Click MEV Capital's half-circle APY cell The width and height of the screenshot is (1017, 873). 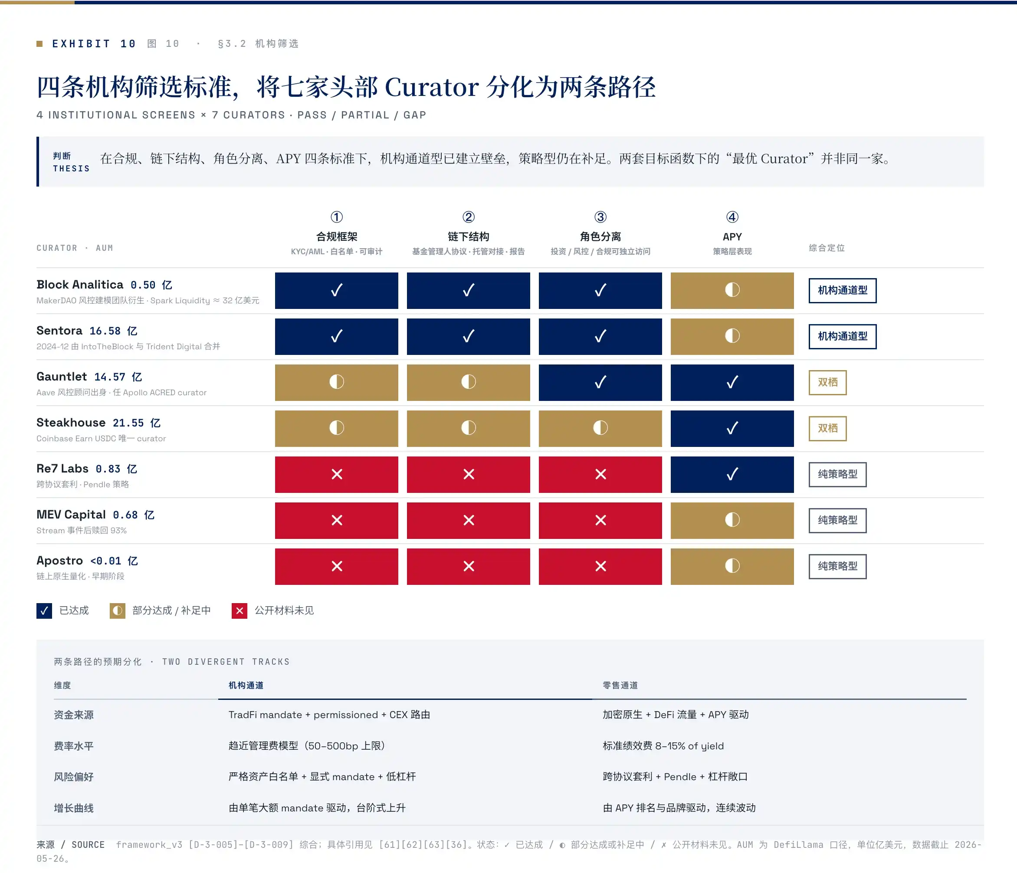[x=732, y=520]
